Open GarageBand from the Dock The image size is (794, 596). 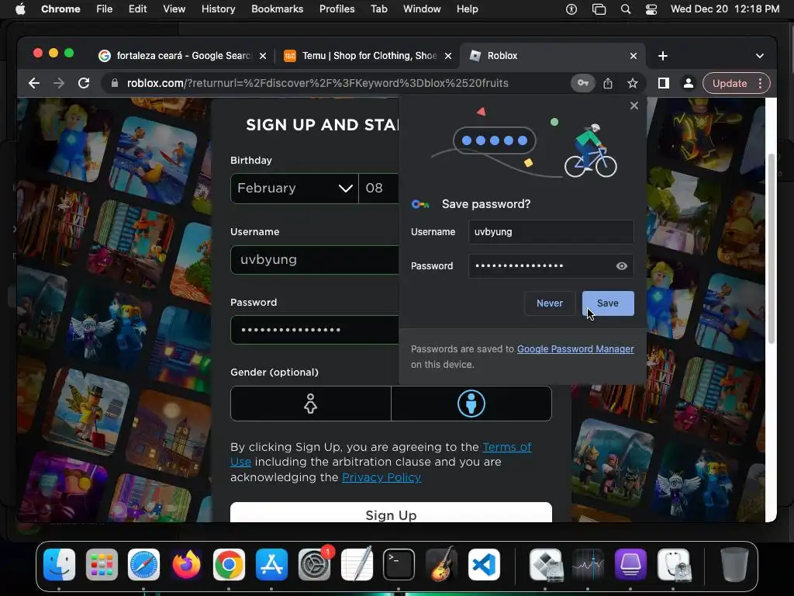point(441,564)
